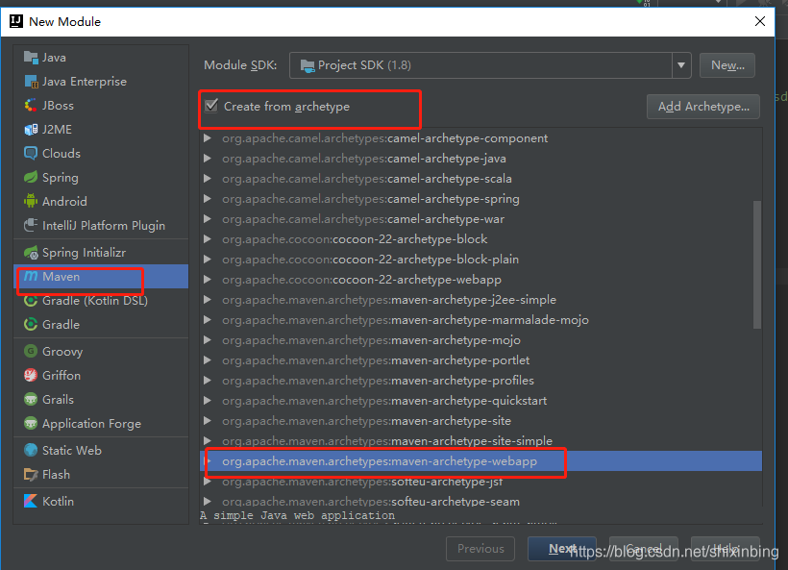Select maven-archetype-profiles archetype
This screenshot has width=788, height=570.
click(480, 381)
